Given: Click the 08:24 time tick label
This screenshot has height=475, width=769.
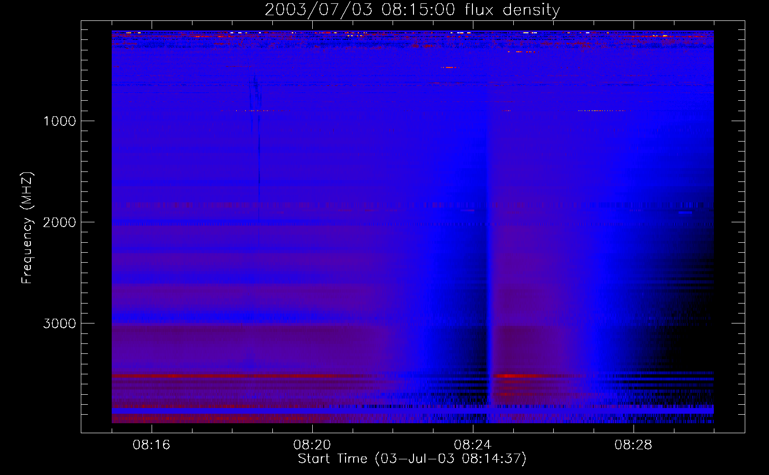Looking at the screenshot, I should [473, 445].
